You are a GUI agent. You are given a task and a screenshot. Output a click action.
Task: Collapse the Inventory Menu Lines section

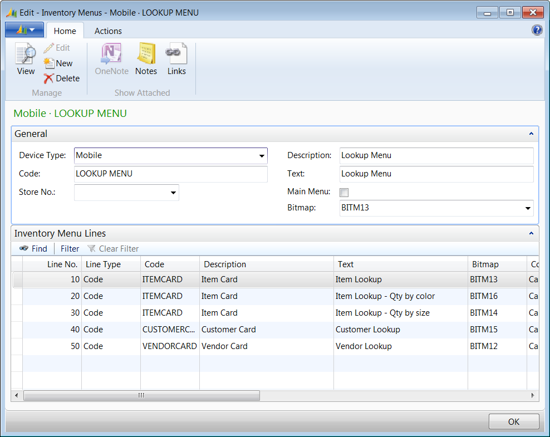coord(531,234)
